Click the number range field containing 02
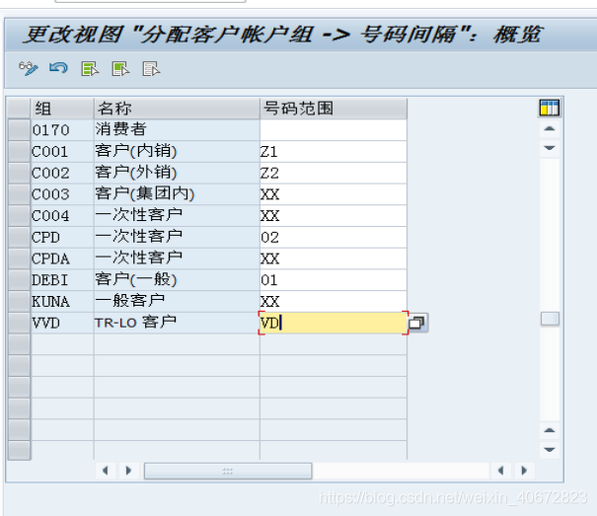Screen dimensions: 597x516 pos(334,237)
